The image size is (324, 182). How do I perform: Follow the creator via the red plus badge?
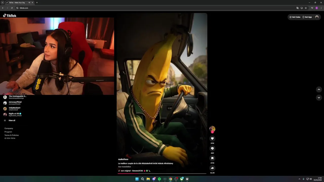pos(212,132)
